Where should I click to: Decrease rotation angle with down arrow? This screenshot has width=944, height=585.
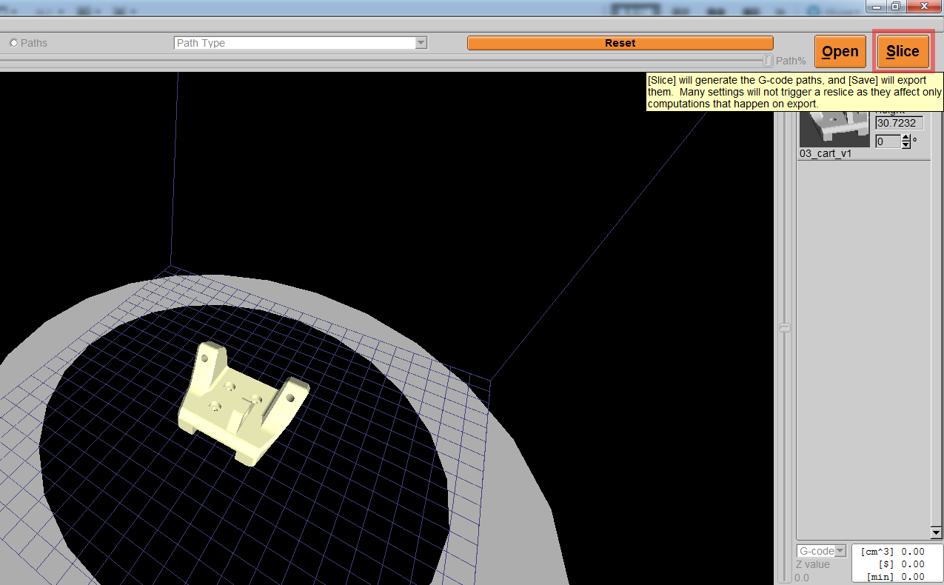click(x=905, y=144)
